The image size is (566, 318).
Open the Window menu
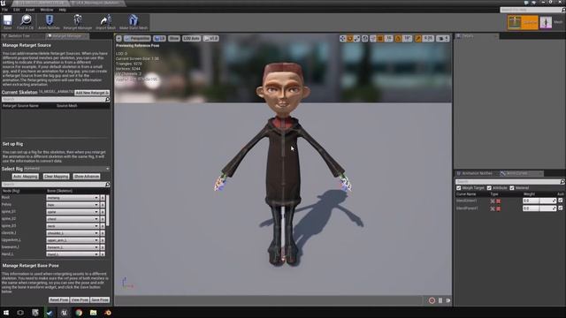pyautogui.click(x=47, y=10)
